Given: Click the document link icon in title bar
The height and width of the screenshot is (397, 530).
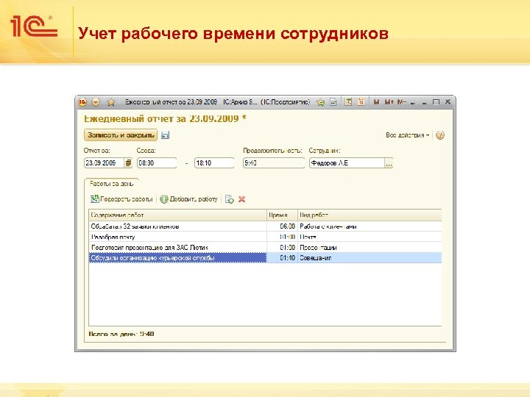Looking at the screenshot, I should [333, 102].
